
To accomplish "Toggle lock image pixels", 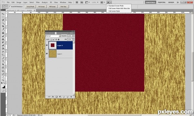I will tap(54, 40).
